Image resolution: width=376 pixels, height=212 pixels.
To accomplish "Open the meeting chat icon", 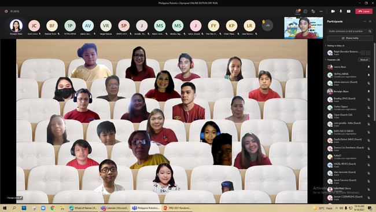I will tap(305, 11).
